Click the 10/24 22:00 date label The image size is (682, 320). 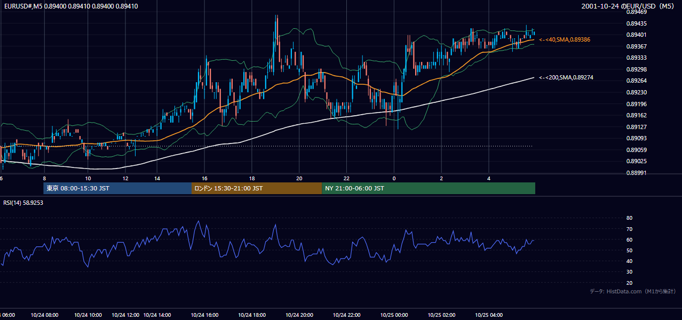347,315
